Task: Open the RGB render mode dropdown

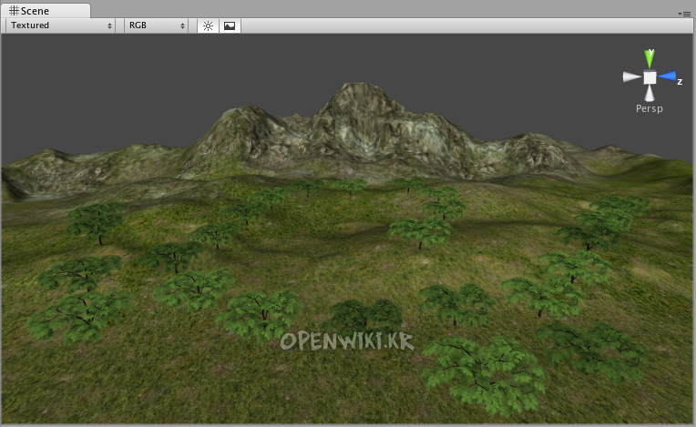Action: point(157,25)
